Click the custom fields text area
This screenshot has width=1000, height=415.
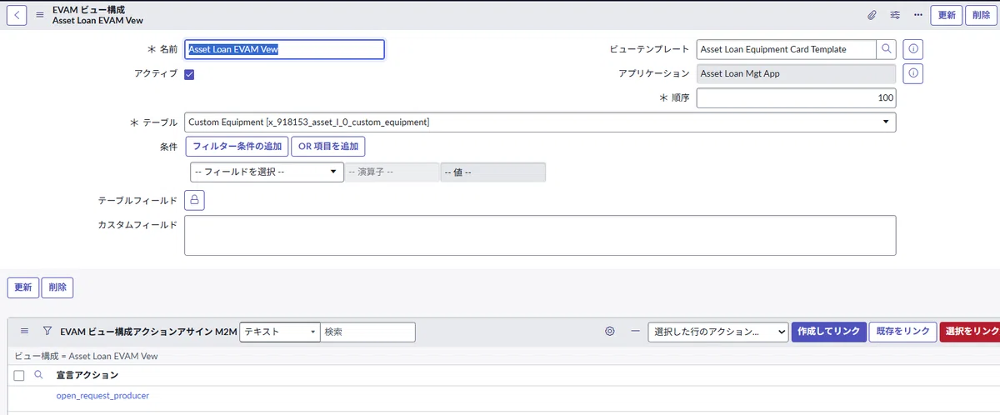tap(540, 236)
